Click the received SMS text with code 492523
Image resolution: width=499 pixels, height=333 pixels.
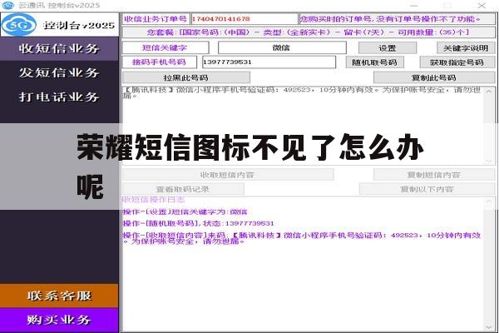point(302,92)
